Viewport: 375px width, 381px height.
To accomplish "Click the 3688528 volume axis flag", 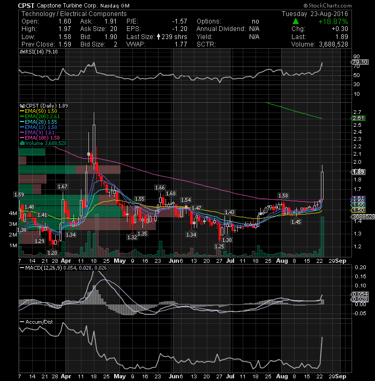I will coord(363,217).
